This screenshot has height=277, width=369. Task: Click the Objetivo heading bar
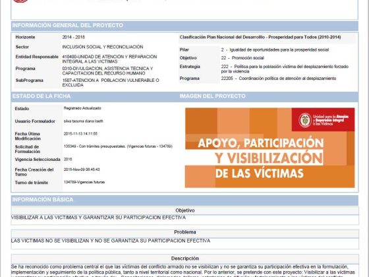[184, 210]
